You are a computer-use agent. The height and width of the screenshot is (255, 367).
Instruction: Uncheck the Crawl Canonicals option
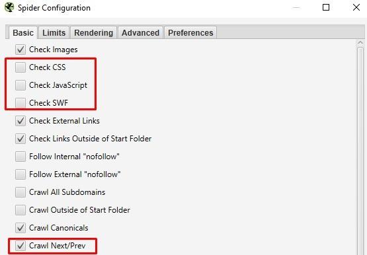pos(20,228)
